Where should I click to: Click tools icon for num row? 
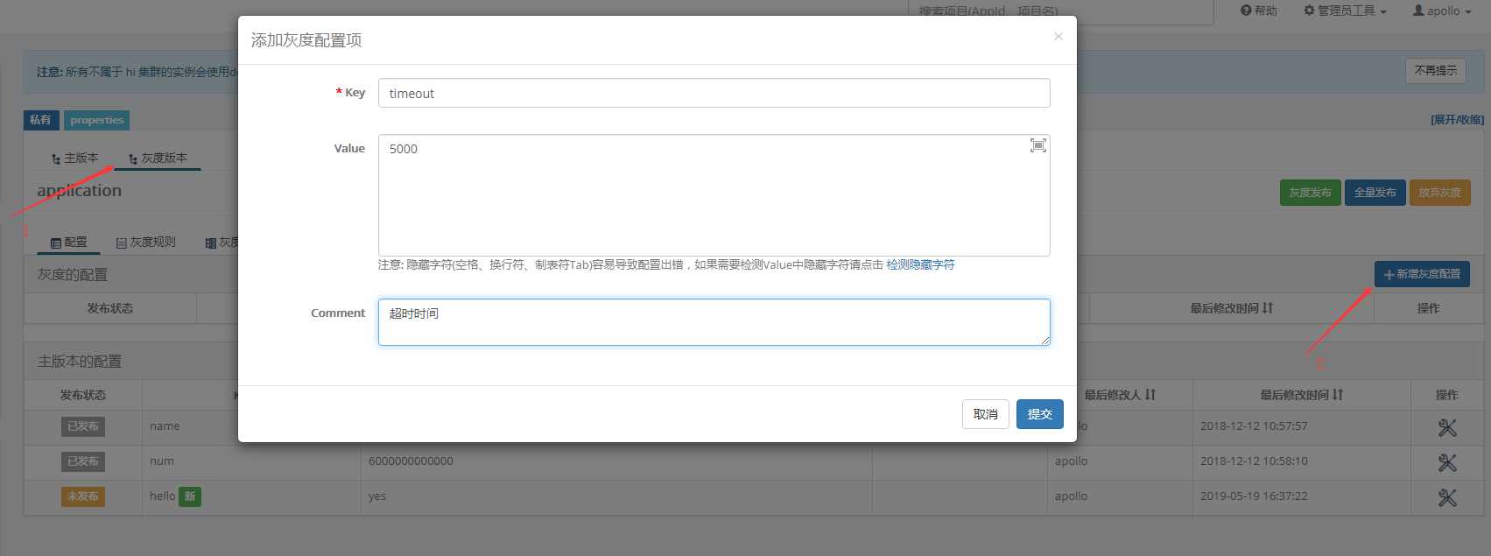point(1447,462)
